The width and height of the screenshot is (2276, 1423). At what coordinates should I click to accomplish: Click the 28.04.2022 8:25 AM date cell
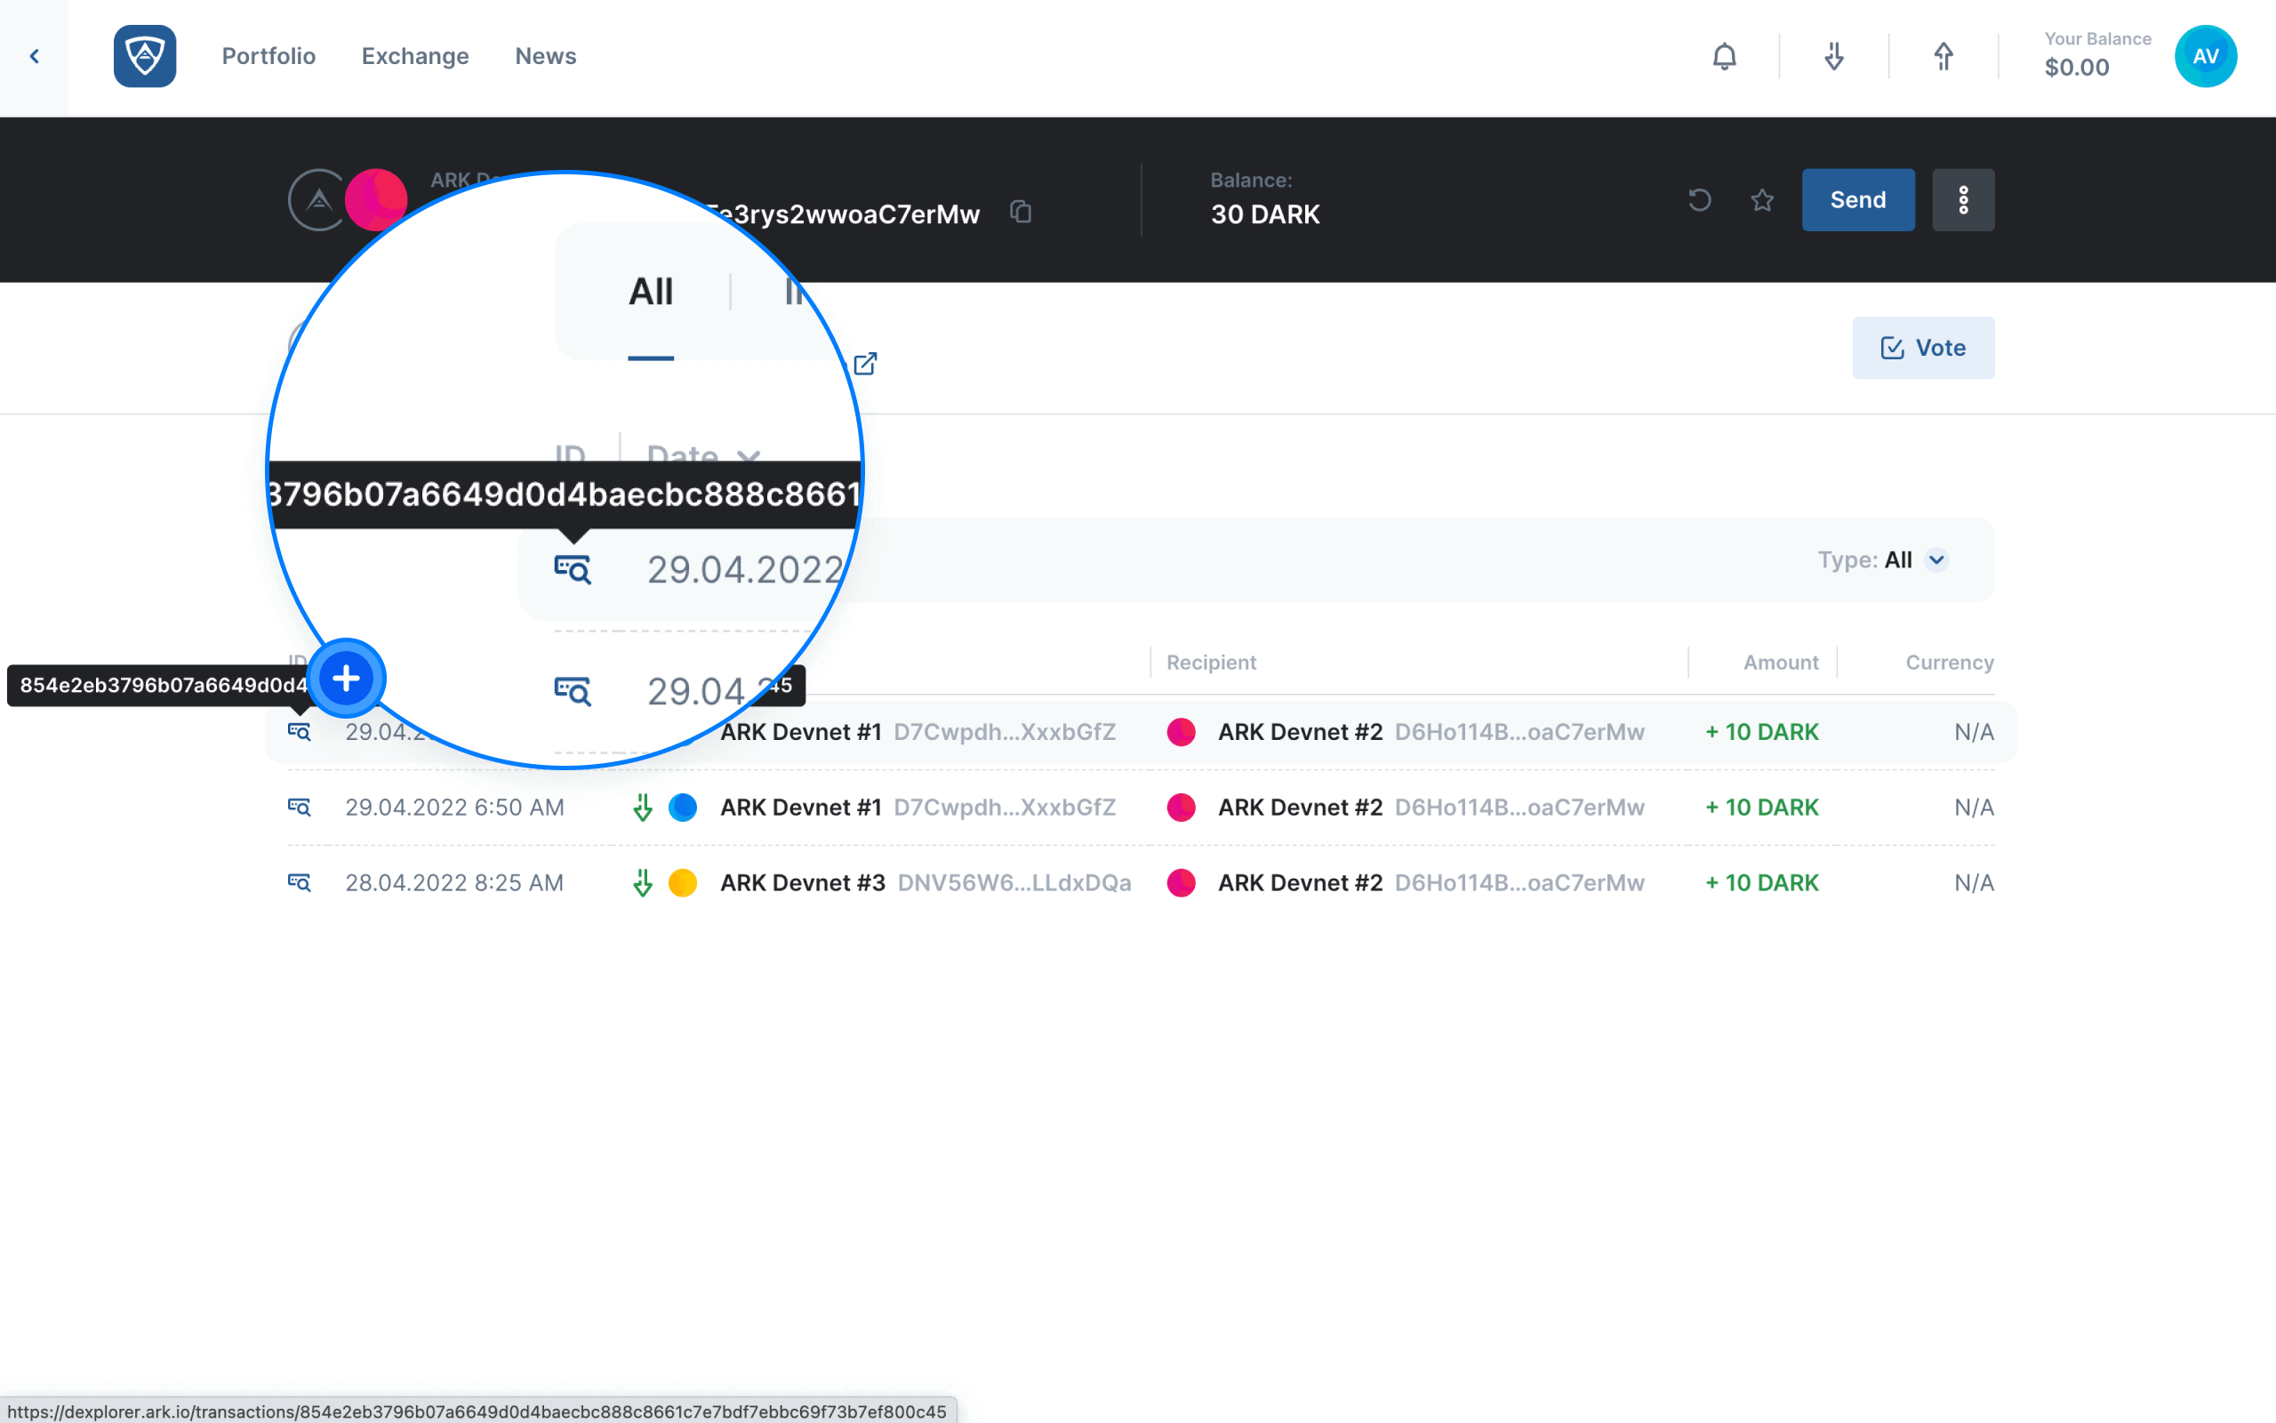[454, 883]
